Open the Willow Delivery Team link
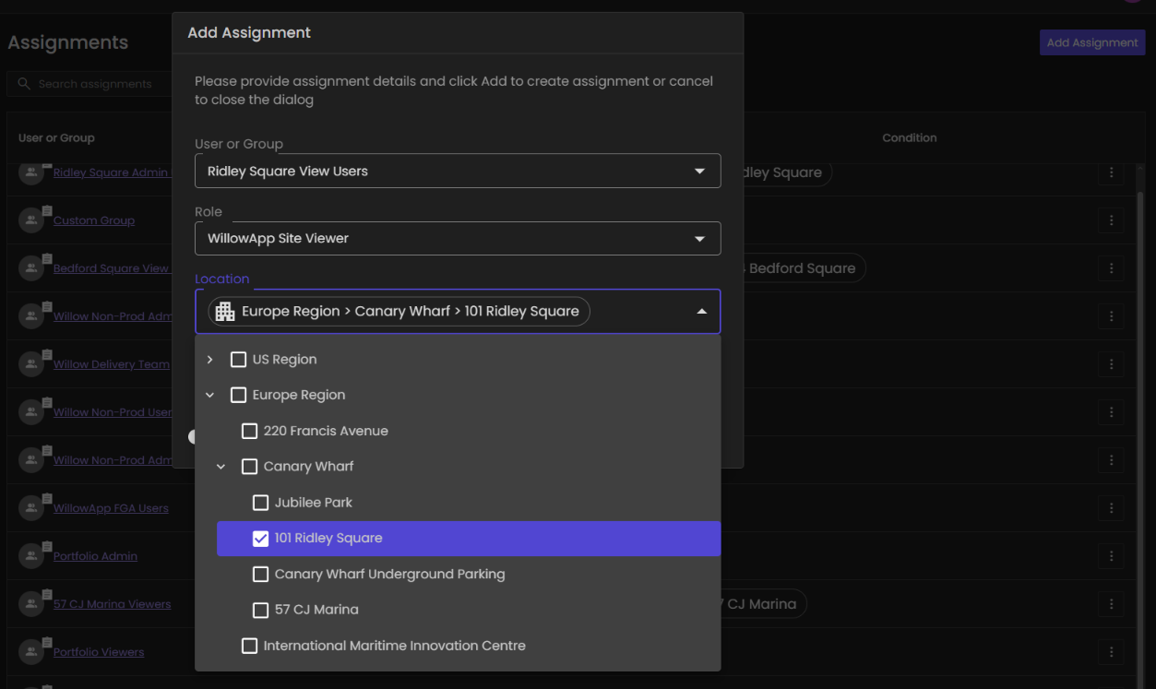The height and width of the screenshot is (689, 1156). pos(112,364)
